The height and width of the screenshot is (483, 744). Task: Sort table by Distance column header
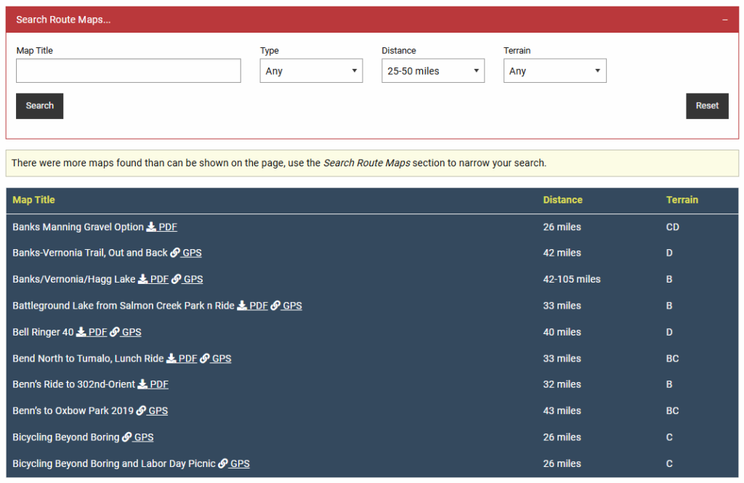tap(562, 200)
